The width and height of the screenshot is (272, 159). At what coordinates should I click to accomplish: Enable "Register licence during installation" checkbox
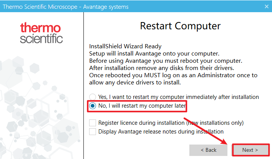92,123
